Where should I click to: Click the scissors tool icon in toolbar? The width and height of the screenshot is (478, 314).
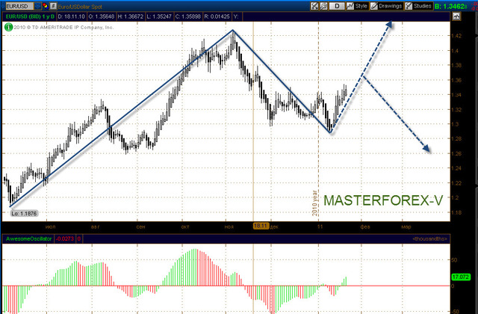tap(314, 6)
